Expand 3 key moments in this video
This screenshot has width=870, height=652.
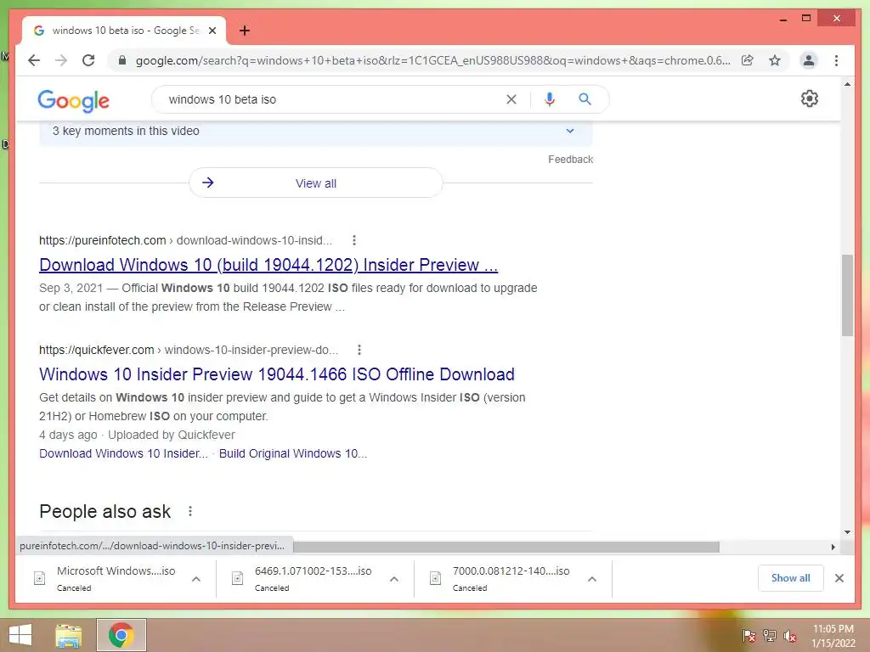316,131
